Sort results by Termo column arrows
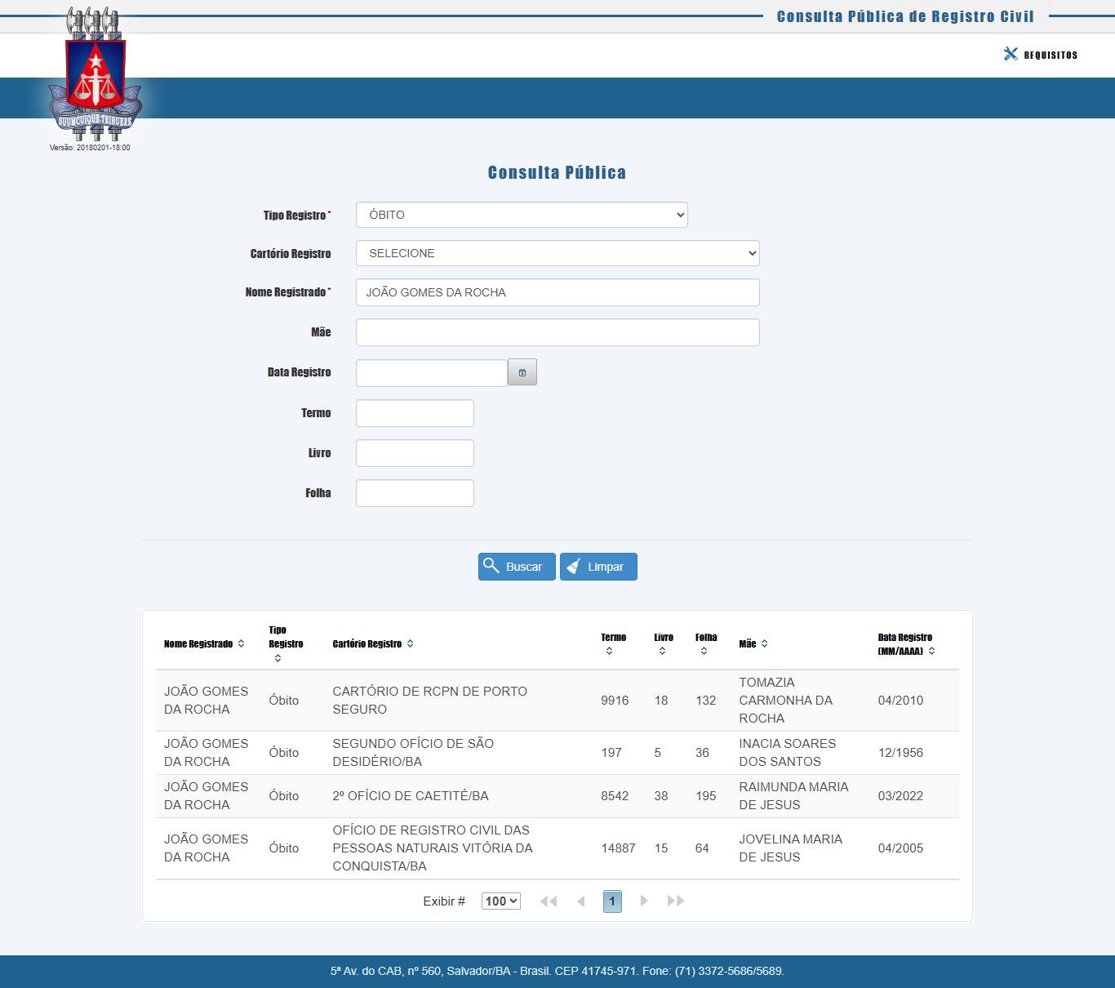The image size is (1115, 988). coord(609,651)
